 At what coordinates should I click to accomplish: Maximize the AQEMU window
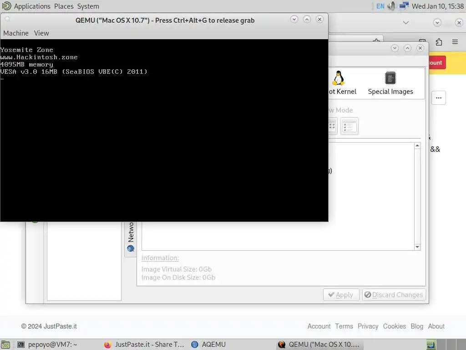[x=407, y=48]
